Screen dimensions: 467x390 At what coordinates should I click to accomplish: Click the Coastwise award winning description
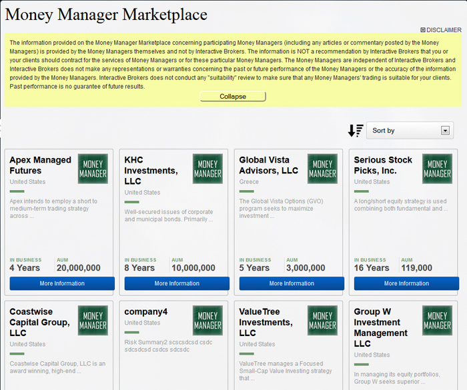(57, 367)
